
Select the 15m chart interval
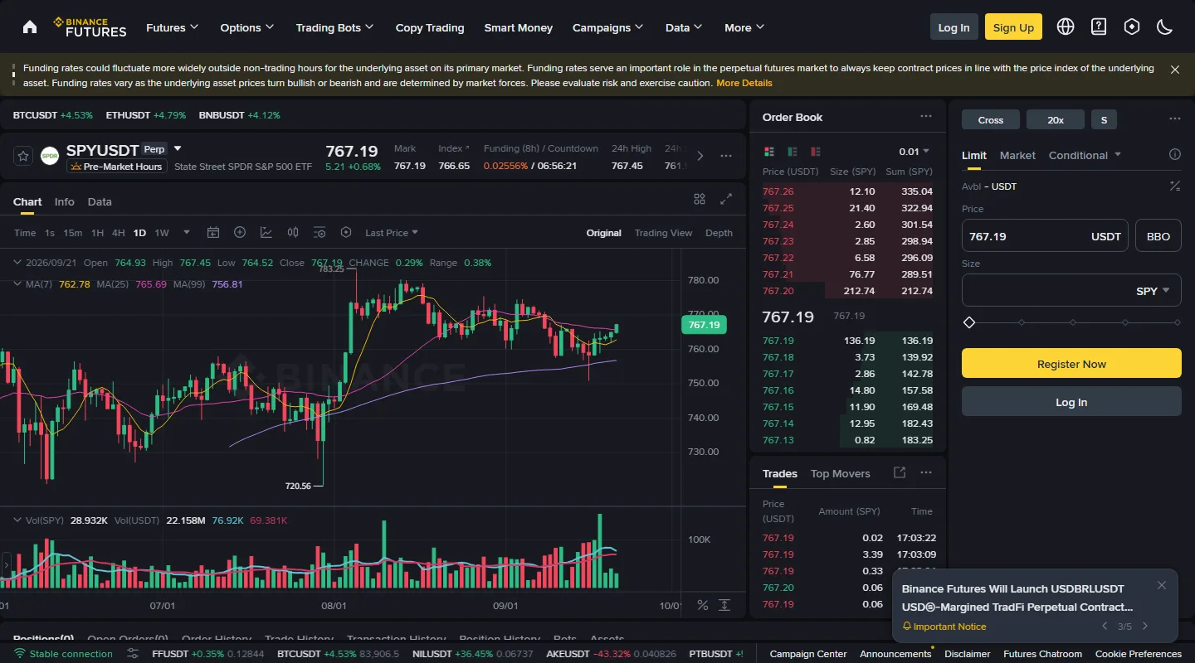pyautogui.click(x=73, y=233)
